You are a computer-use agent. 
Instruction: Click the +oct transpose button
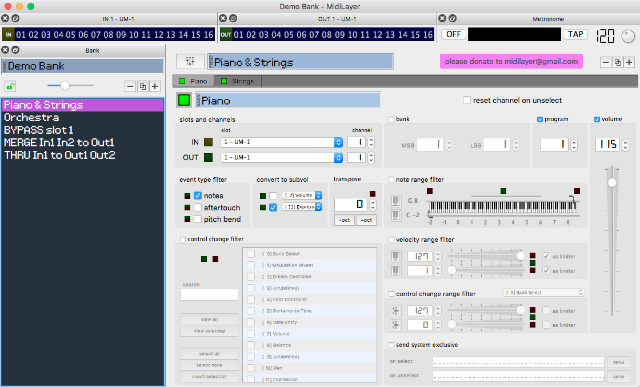pos(366,220)
